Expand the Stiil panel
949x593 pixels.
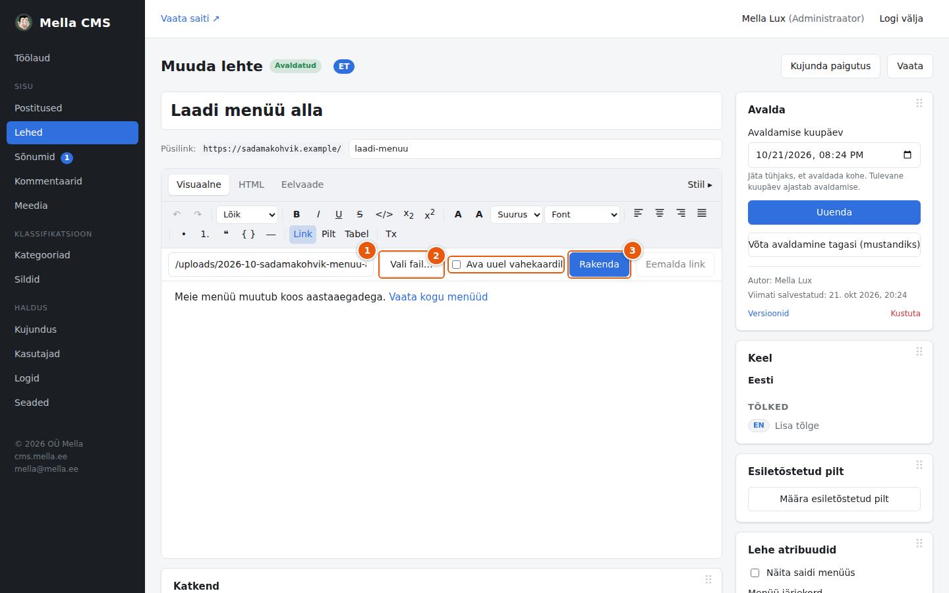click(x=700, y=185)
